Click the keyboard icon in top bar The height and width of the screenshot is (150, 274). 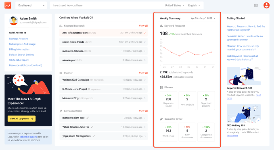click(256, 5)
